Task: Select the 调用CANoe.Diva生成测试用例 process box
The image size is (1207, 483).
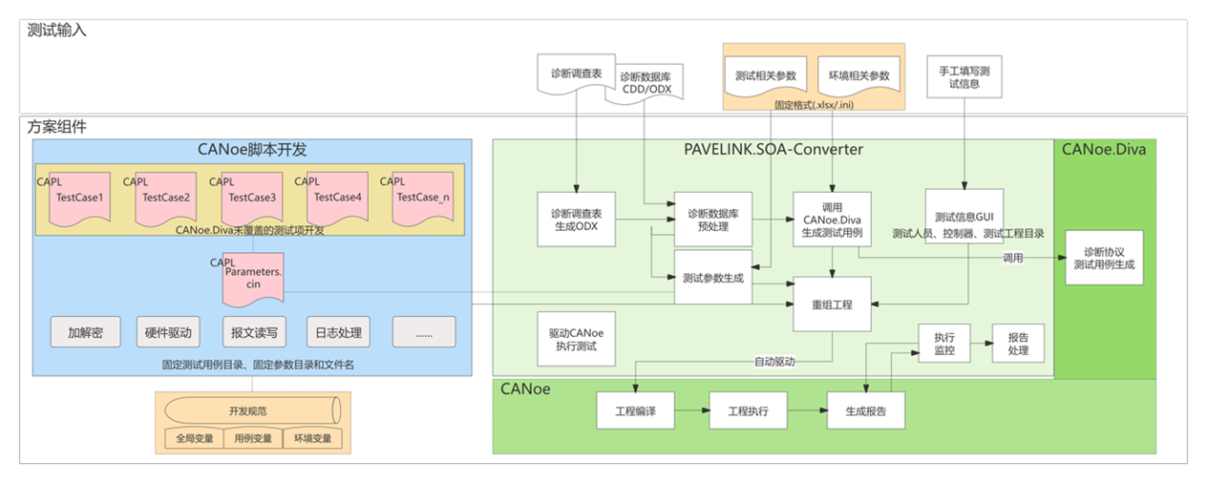Action: (x=831, y=219)
